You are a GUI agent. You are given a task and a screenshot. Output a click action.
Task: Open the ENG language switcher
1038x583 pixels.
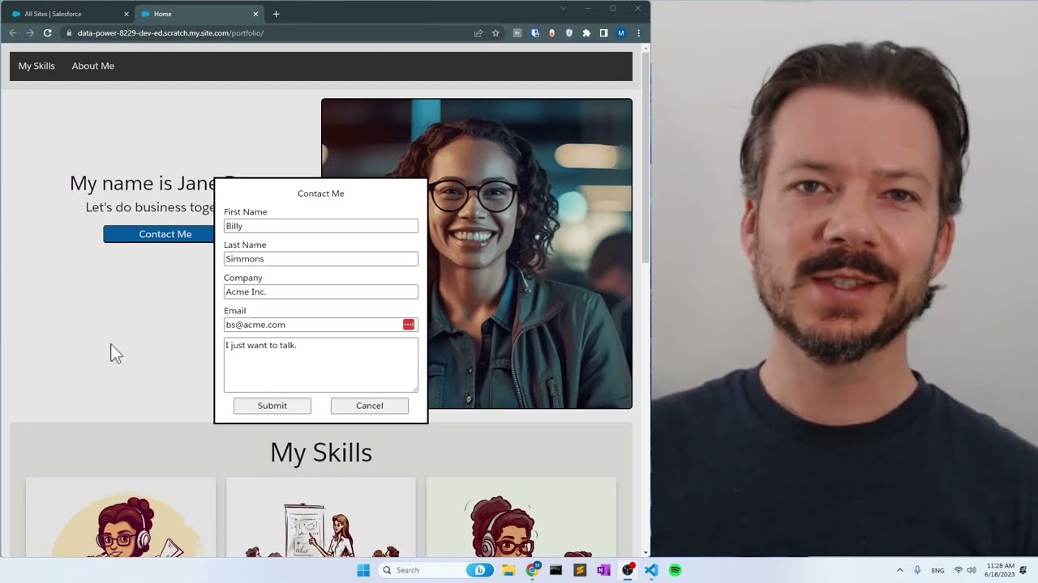click(937, 570)
